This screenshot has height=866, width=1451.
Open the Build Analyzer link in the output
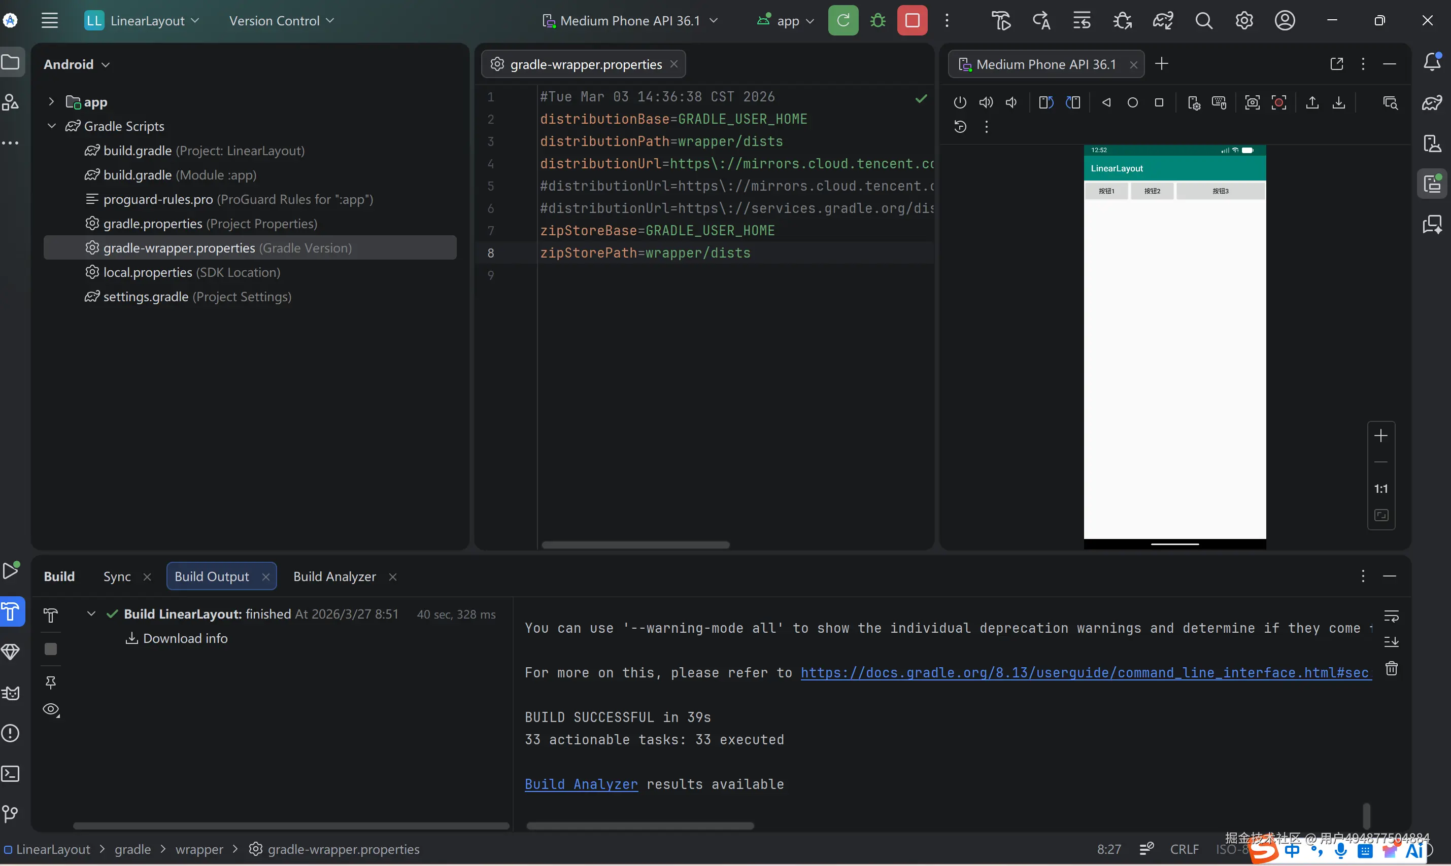pos(581,784)
